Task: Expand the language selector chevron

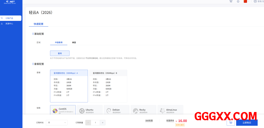Action: [249, 1]
